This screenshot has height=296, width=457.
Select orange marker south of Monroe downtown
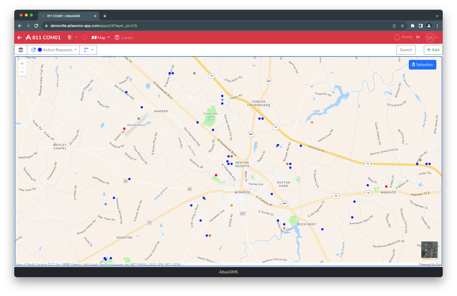click(x=232, y=205)
